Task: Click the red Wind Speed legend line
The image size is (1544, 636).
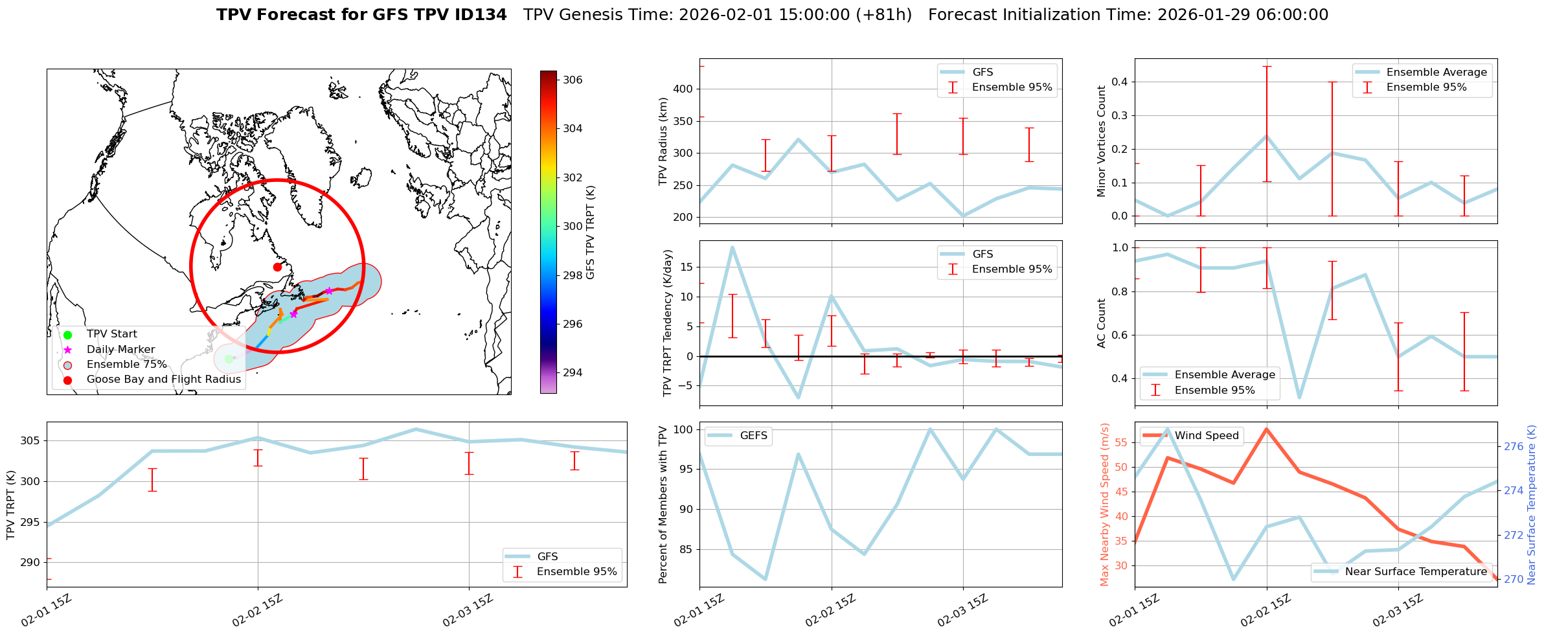Action: pos(1155,436)
